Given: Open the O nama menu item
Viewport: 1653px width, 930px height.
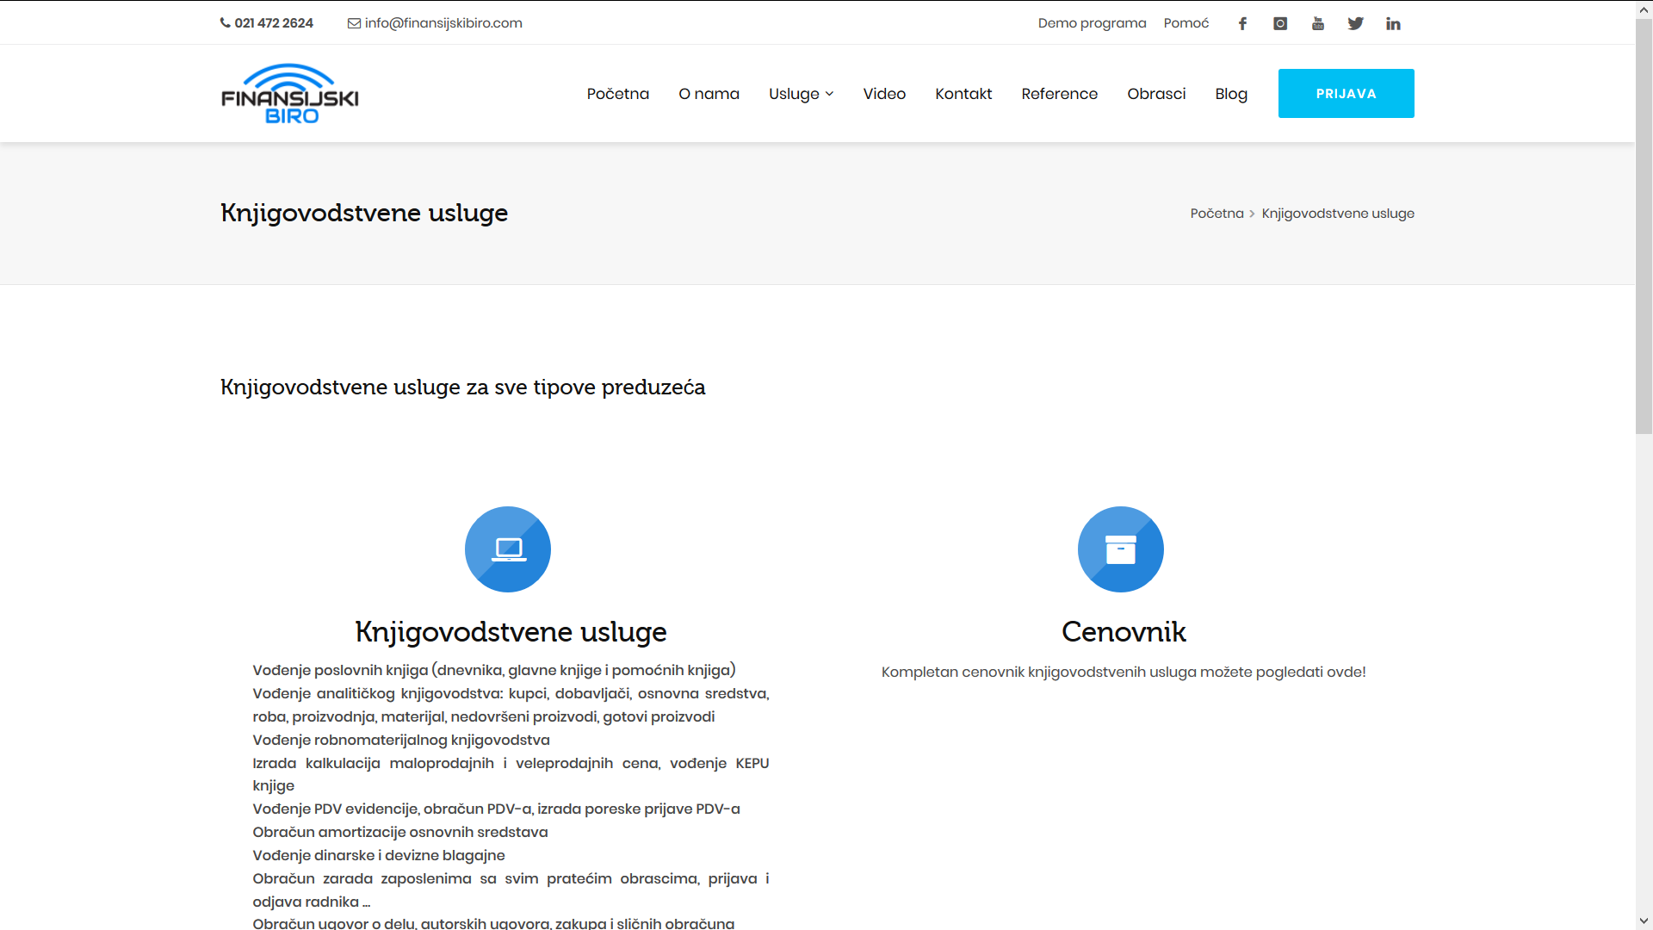Looking at the screenshot, I should pyautogui.click(x=709, y=94).
